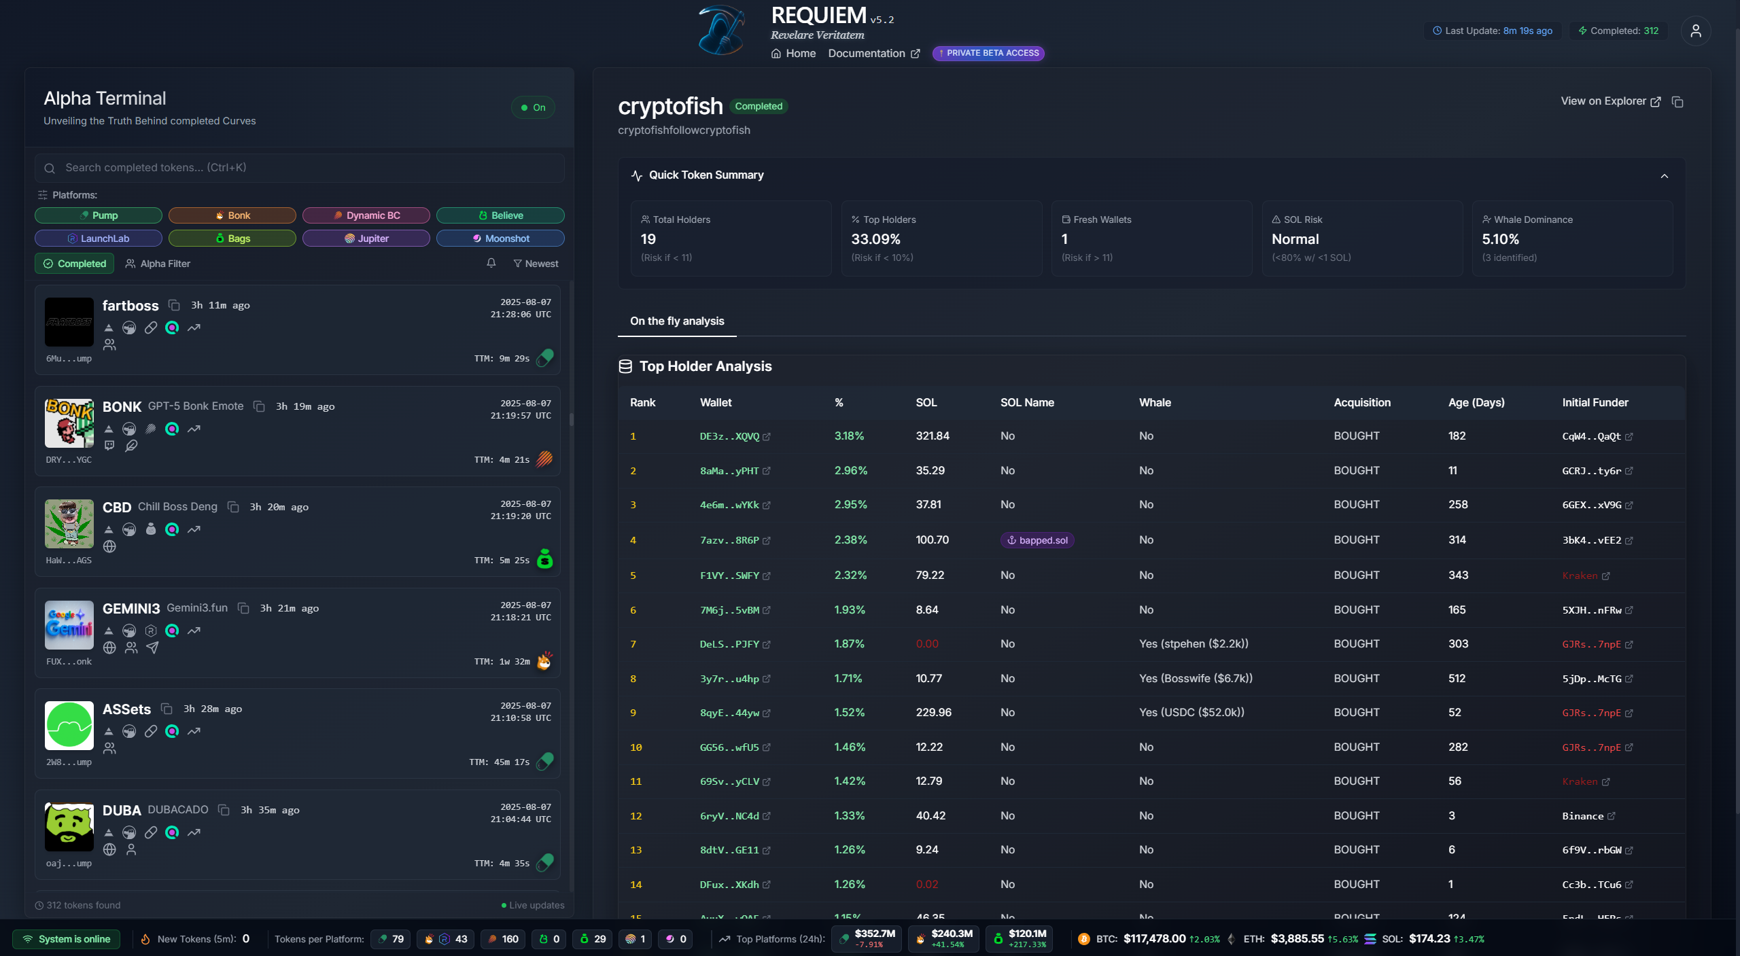Toggle the On switch in Alpha Terminal

(x=533, y=107)
